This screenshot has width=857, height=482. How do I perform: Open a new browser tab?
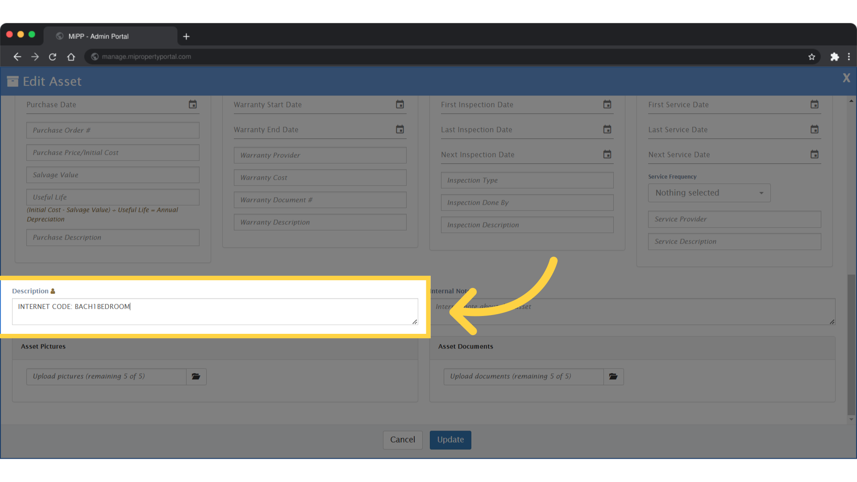pos(187,36)
